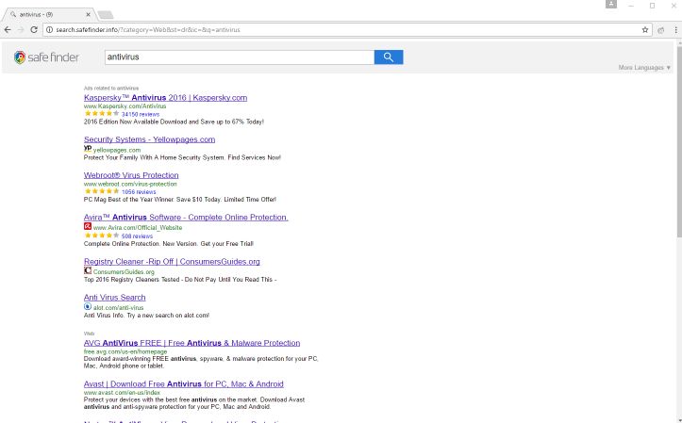
Task: Click the alot.com blue circle favicon
Action: pos(88,306)
